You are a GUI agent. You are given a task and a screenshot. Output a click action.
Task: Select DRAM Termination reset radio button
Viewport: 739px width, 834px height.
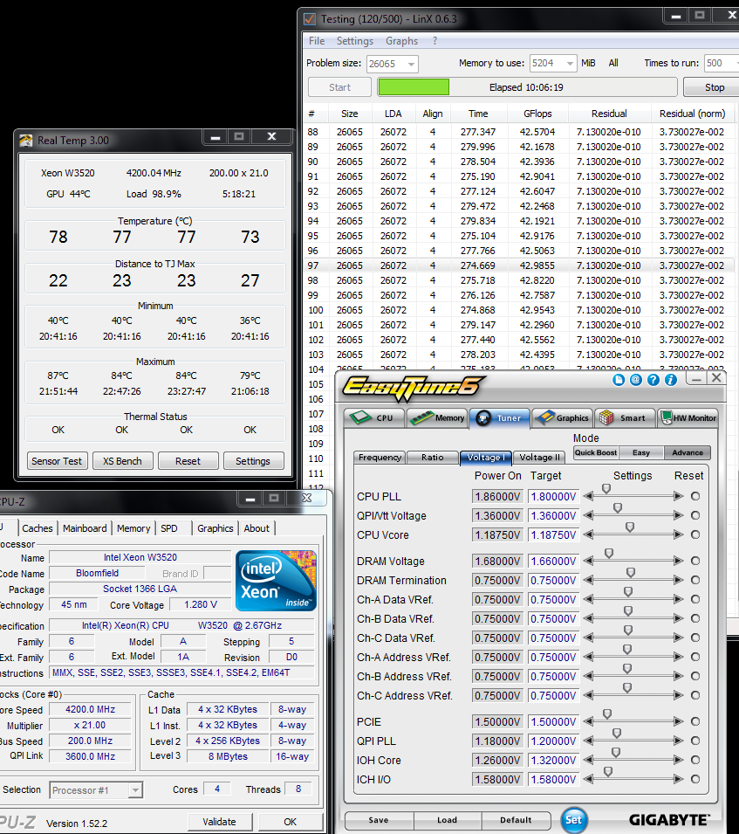coord(695,580)
